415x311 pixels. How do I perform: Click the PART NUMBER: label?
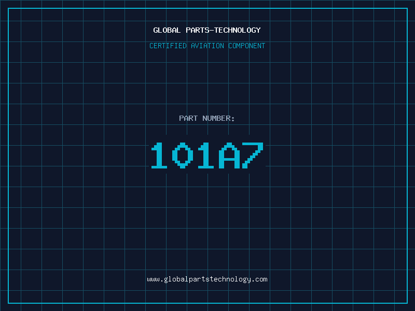tap(207, 119)
